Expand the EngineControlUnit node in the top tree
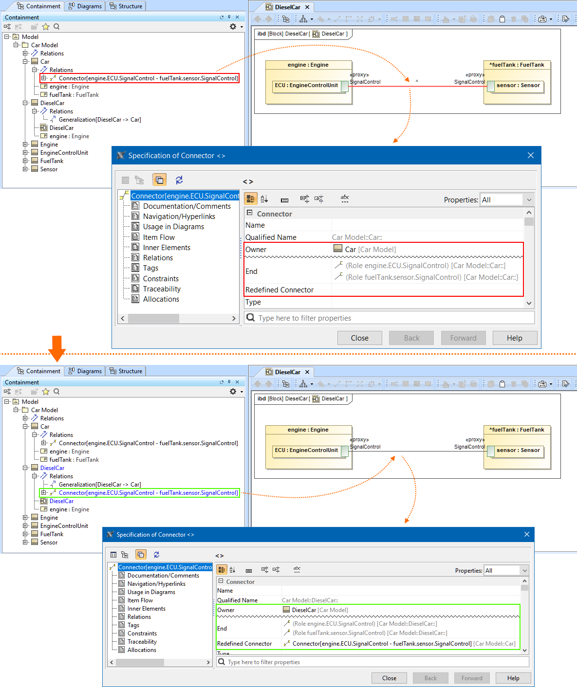Viewport: 577px width, 687px height. [x=25, y=153]
